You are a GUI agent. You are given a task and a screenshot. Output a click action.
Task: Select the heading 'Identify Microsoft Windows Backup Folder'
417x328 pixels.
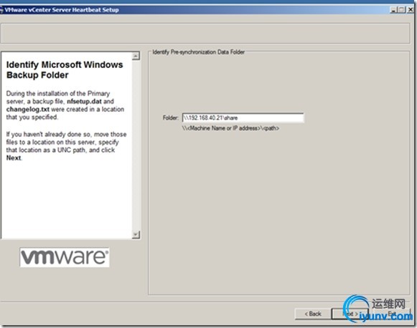[65, 69]
